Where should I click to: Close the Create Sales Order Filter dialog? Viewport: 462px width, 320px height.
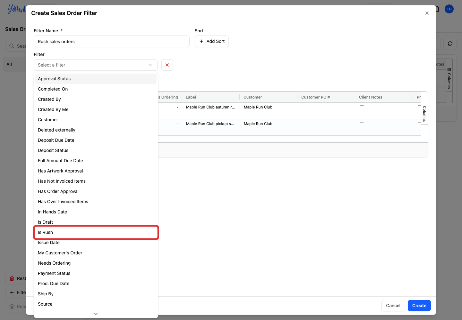click(x=427, y=13)
